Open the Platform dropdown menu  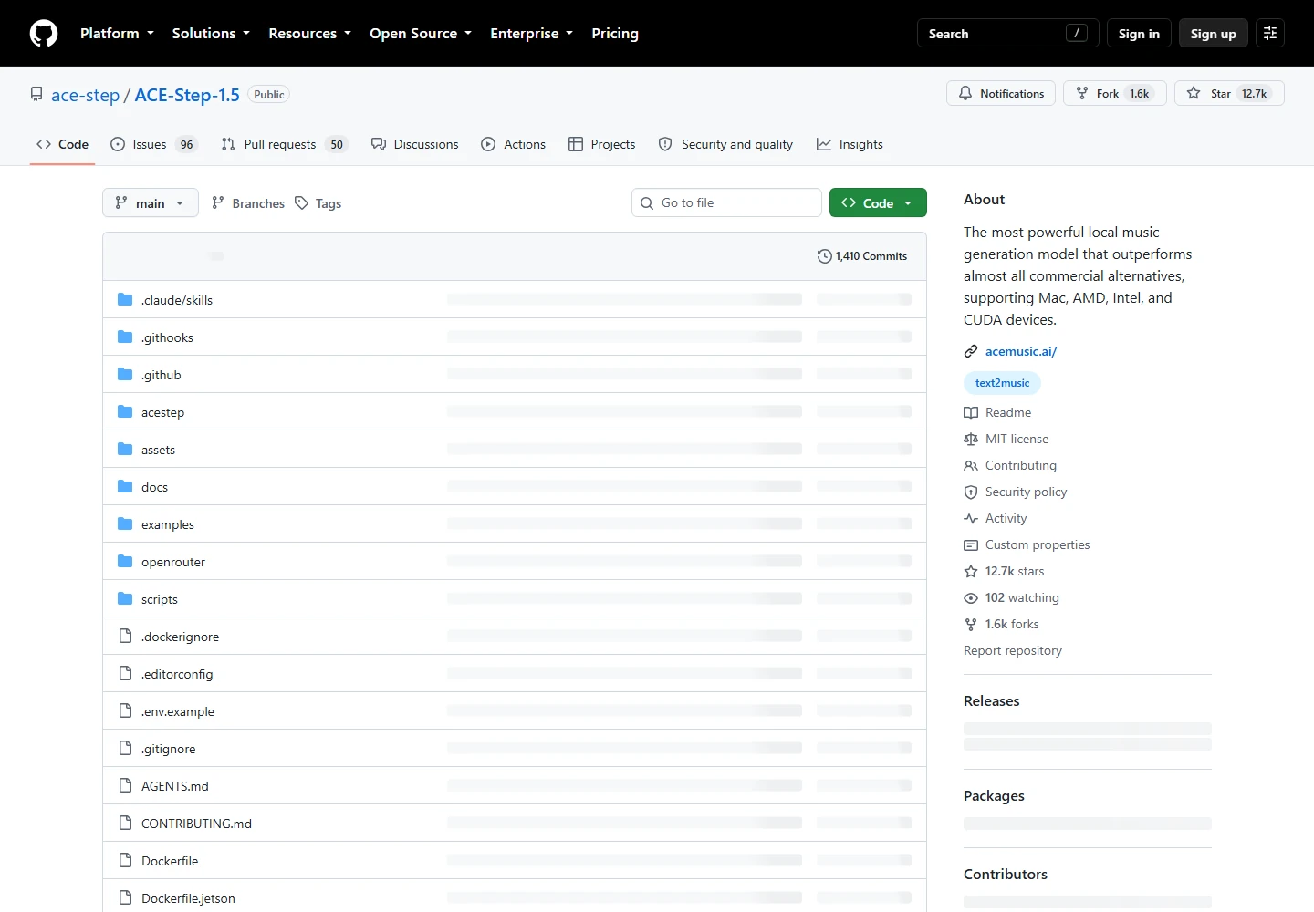[117, 34]
